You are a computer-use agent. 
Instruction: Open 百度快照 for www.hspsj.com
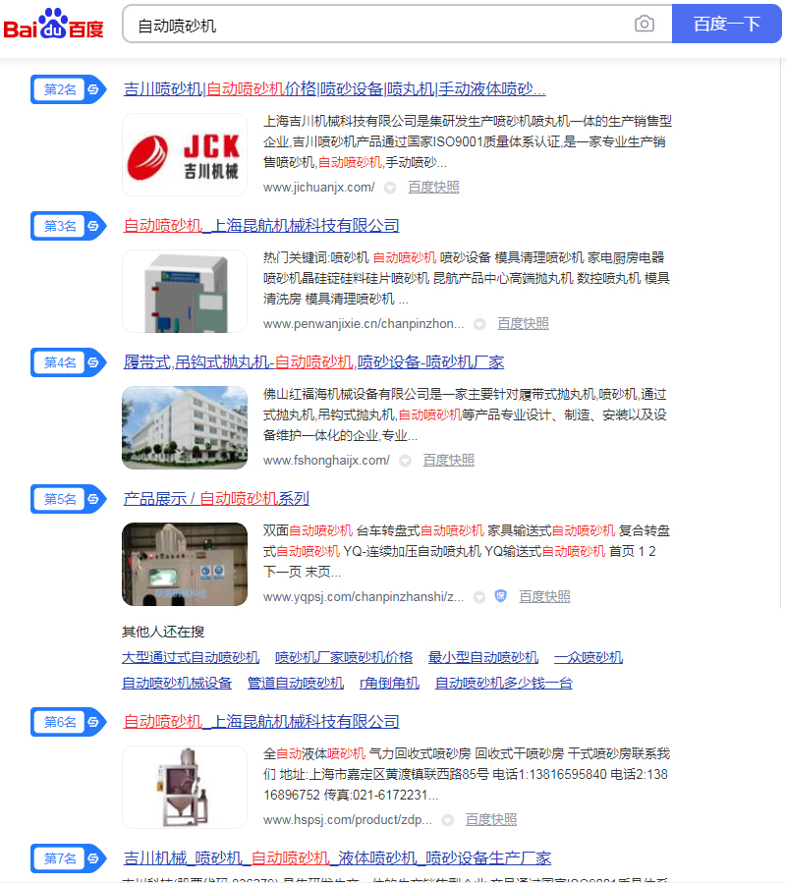click(x=491, y=820)
